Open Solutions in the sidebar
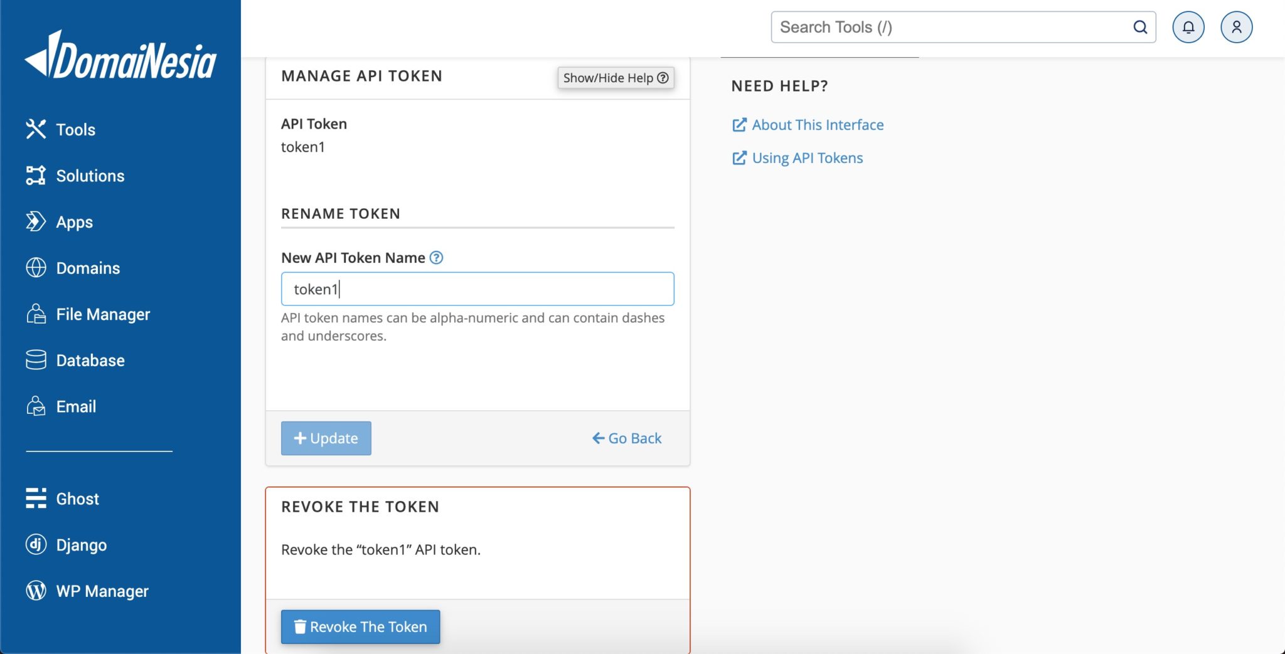 (90, 176)
